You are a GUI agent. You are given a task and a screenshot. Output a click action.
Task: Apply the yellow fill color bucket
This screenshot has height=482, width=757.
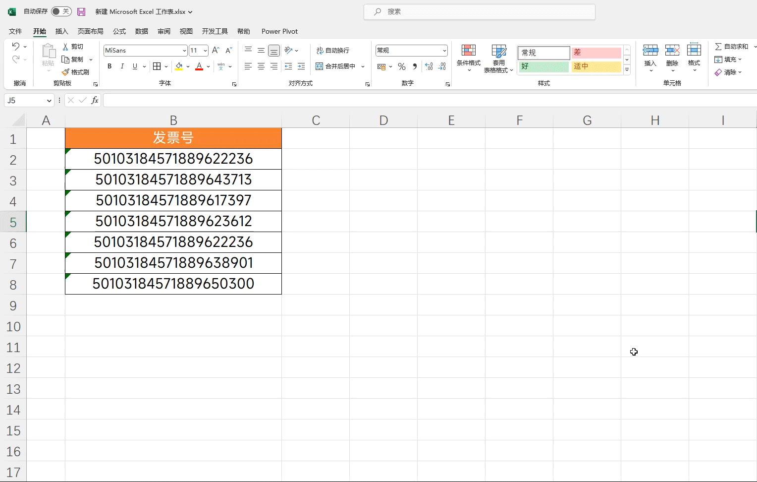click(x=179, y=66)
